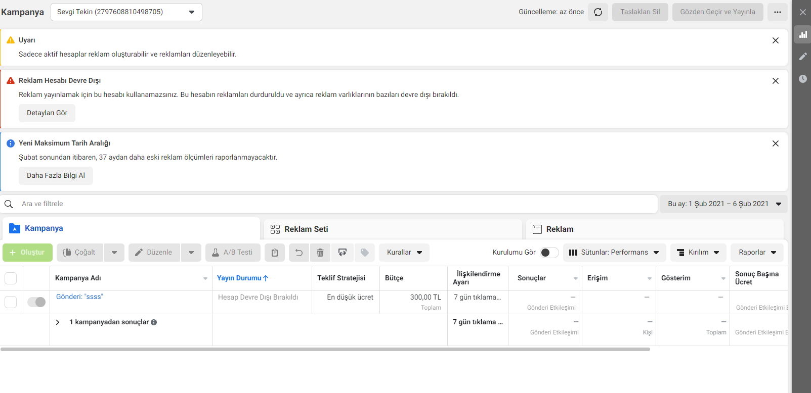Dismiss the Yeni Maksimum Tarih Aralığı banner

(x=776, y=143)
